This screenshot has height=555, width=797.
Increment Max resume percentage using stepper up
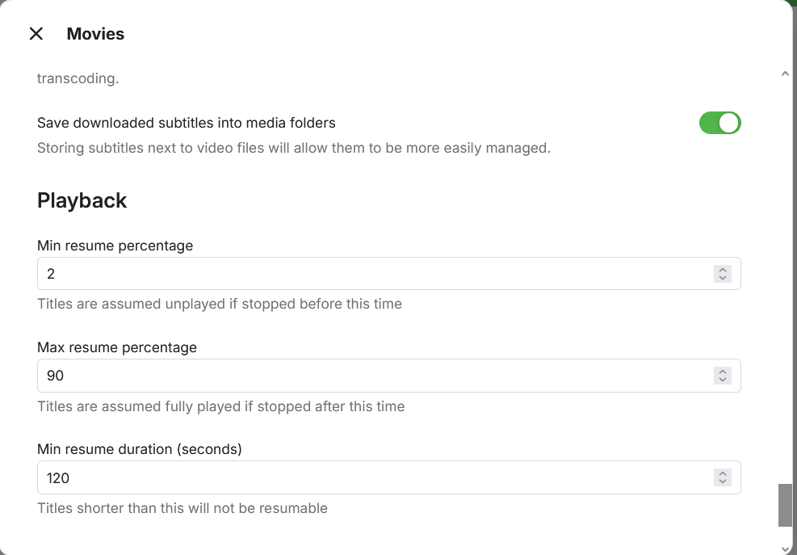(x=723, y=372)
